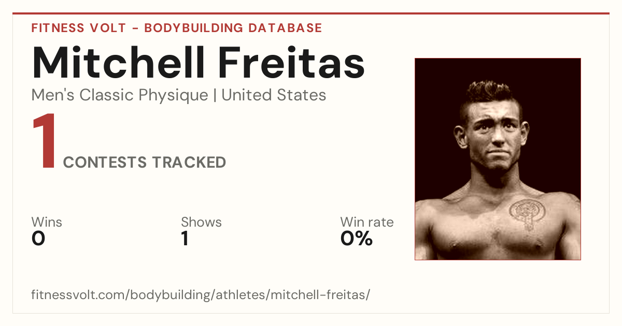Open the fitnessvolt.com athlete URL

click(201, 295)
